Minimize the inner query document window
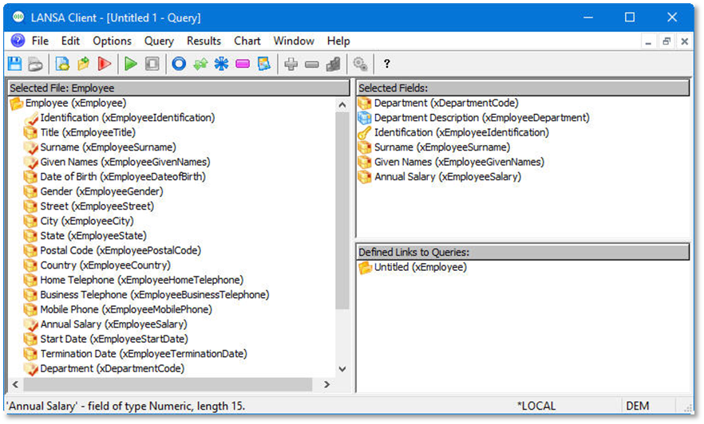Viewport: 704px width, 424px height. click(x=648, y=41)
